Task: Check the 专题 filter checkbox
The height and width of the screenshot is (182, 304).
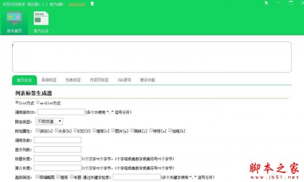Action: click(72, 176)
